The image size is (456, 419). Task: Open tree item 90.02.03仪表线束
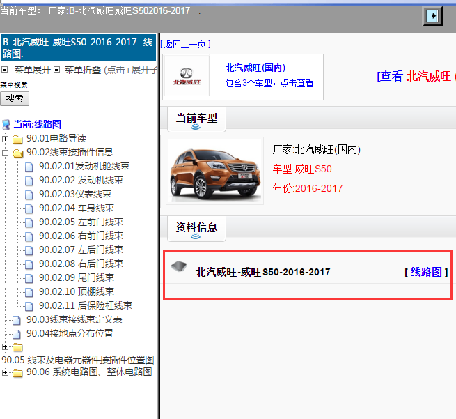point(75,195)
